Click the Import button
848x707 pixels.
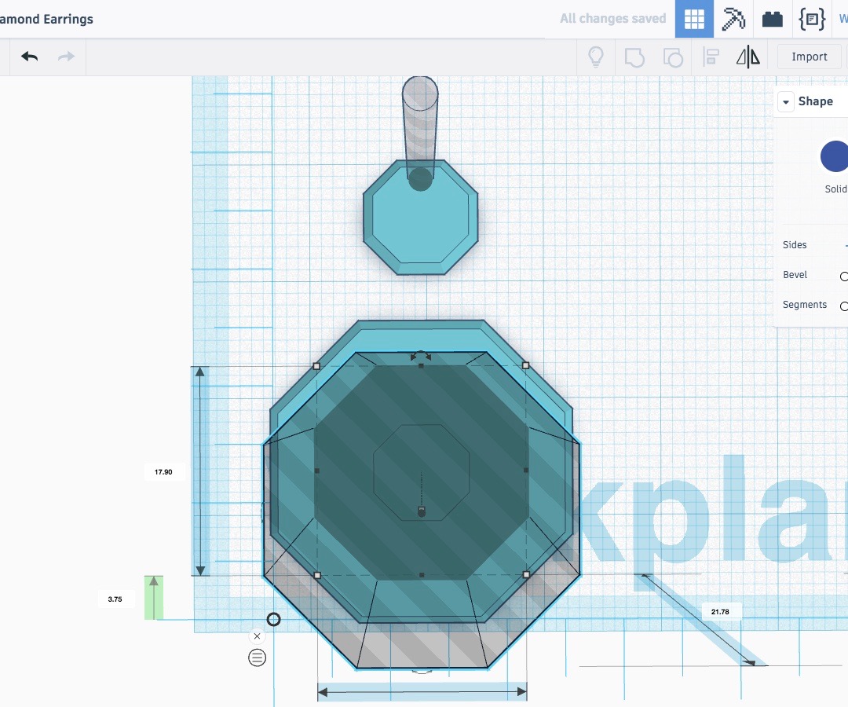click(x=809, y=56)
